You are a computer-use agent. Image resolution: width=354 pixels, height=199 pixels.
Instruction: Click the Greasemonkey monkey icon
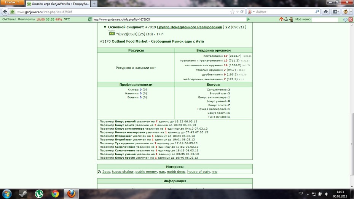pyautogui.click(x=345, y=12)
